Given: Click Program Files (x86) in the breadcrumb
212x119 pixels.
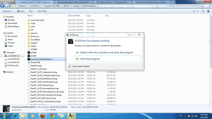Looking at the screenshot, I should click(52, 6).
